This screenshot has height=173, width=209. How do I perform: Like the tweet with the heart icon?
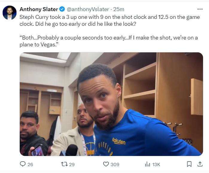(x=106, y=164)
